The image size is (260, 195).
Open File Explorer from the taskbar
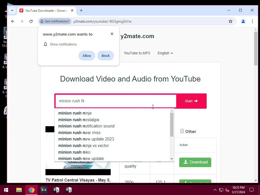pyautogui.click(x=19, y=190)
